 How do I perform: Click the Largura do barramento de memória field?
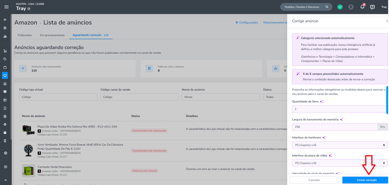click(335, 127)
